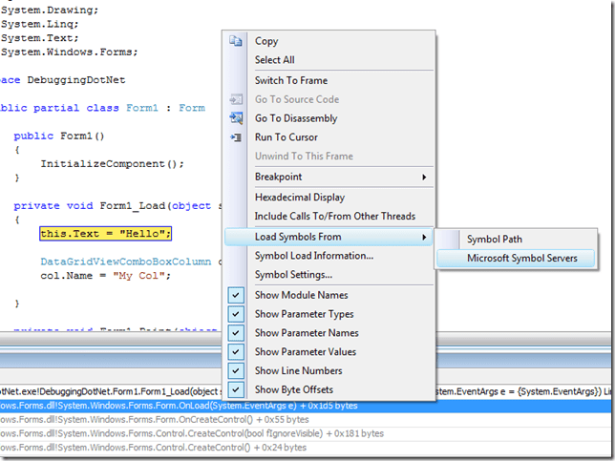Viewport: 615px width, 461px height.
Task: Expand the Breakpoint submenu arrow
Action: click(x=424, y=177)
